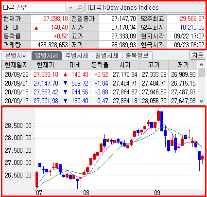
Task: Select the 일별시세 tab
Action: [47, 55]
